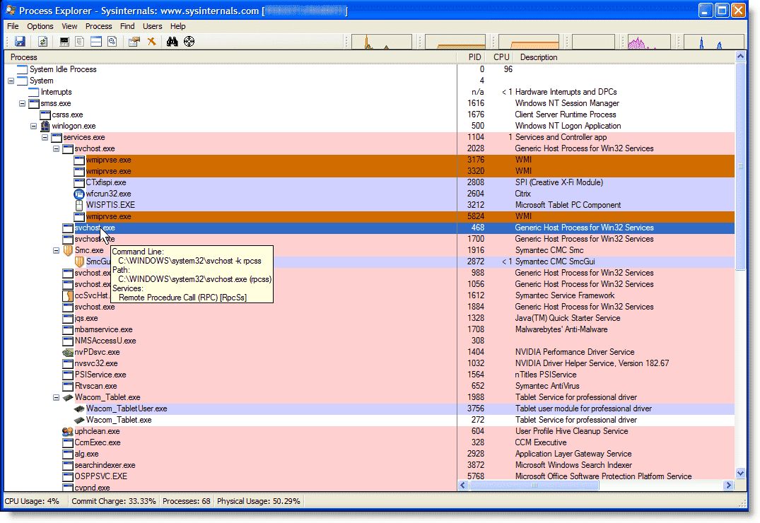Screen dimensions: 760x523
Task: Collapse the services.exe tree node
Action: click(x=45, y=138)
